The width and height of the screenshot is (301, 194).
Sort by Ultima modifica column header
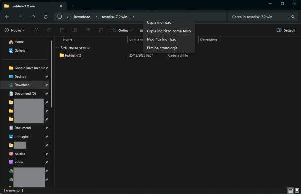click(136, 39)
